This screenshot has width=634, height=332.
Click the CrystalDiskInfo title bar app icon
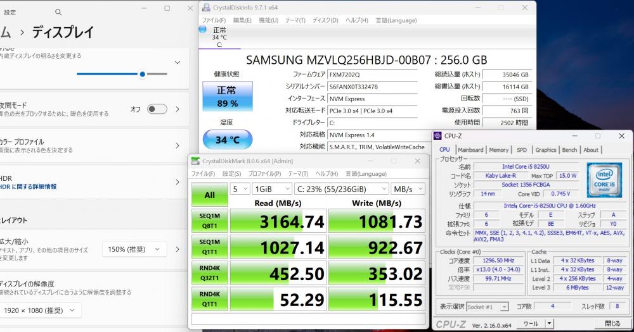(206, 7)
